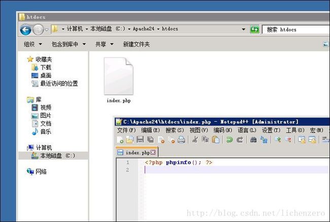Viewport: 330px width, 222px height.
Task: Click the index.php file icon in htdocs
Action: click(119, 77)
